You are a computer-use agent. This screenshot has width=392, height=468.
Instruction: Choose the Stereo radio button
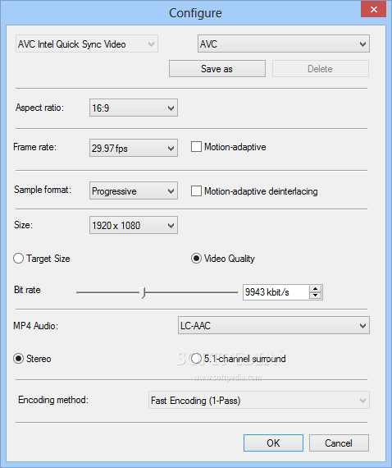19,359
